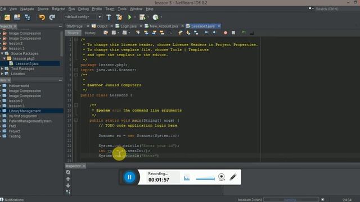
Task: Click Stop Macro Recording square icon
Action: point(233,33)
